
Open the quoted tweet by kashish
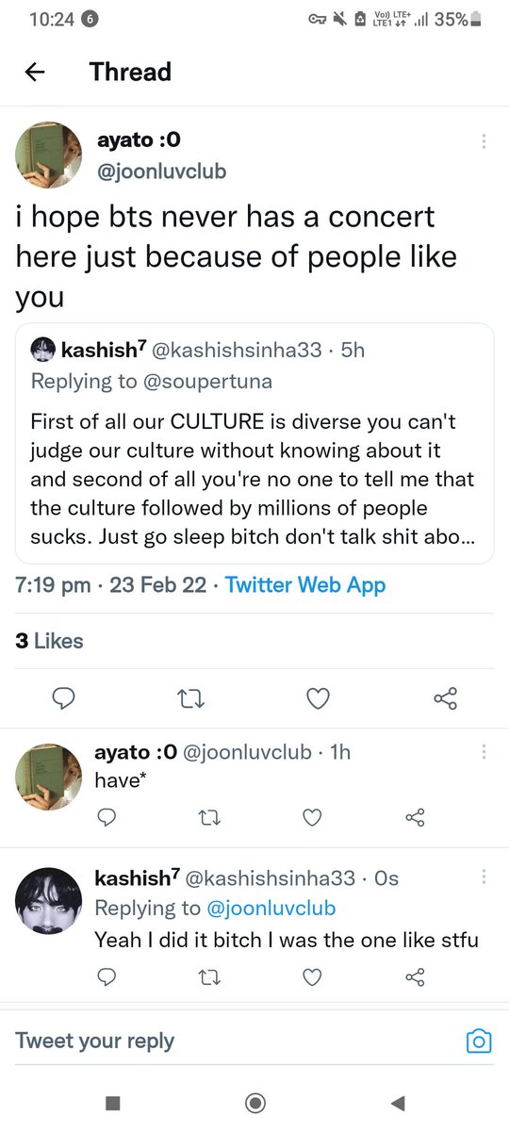254,443
